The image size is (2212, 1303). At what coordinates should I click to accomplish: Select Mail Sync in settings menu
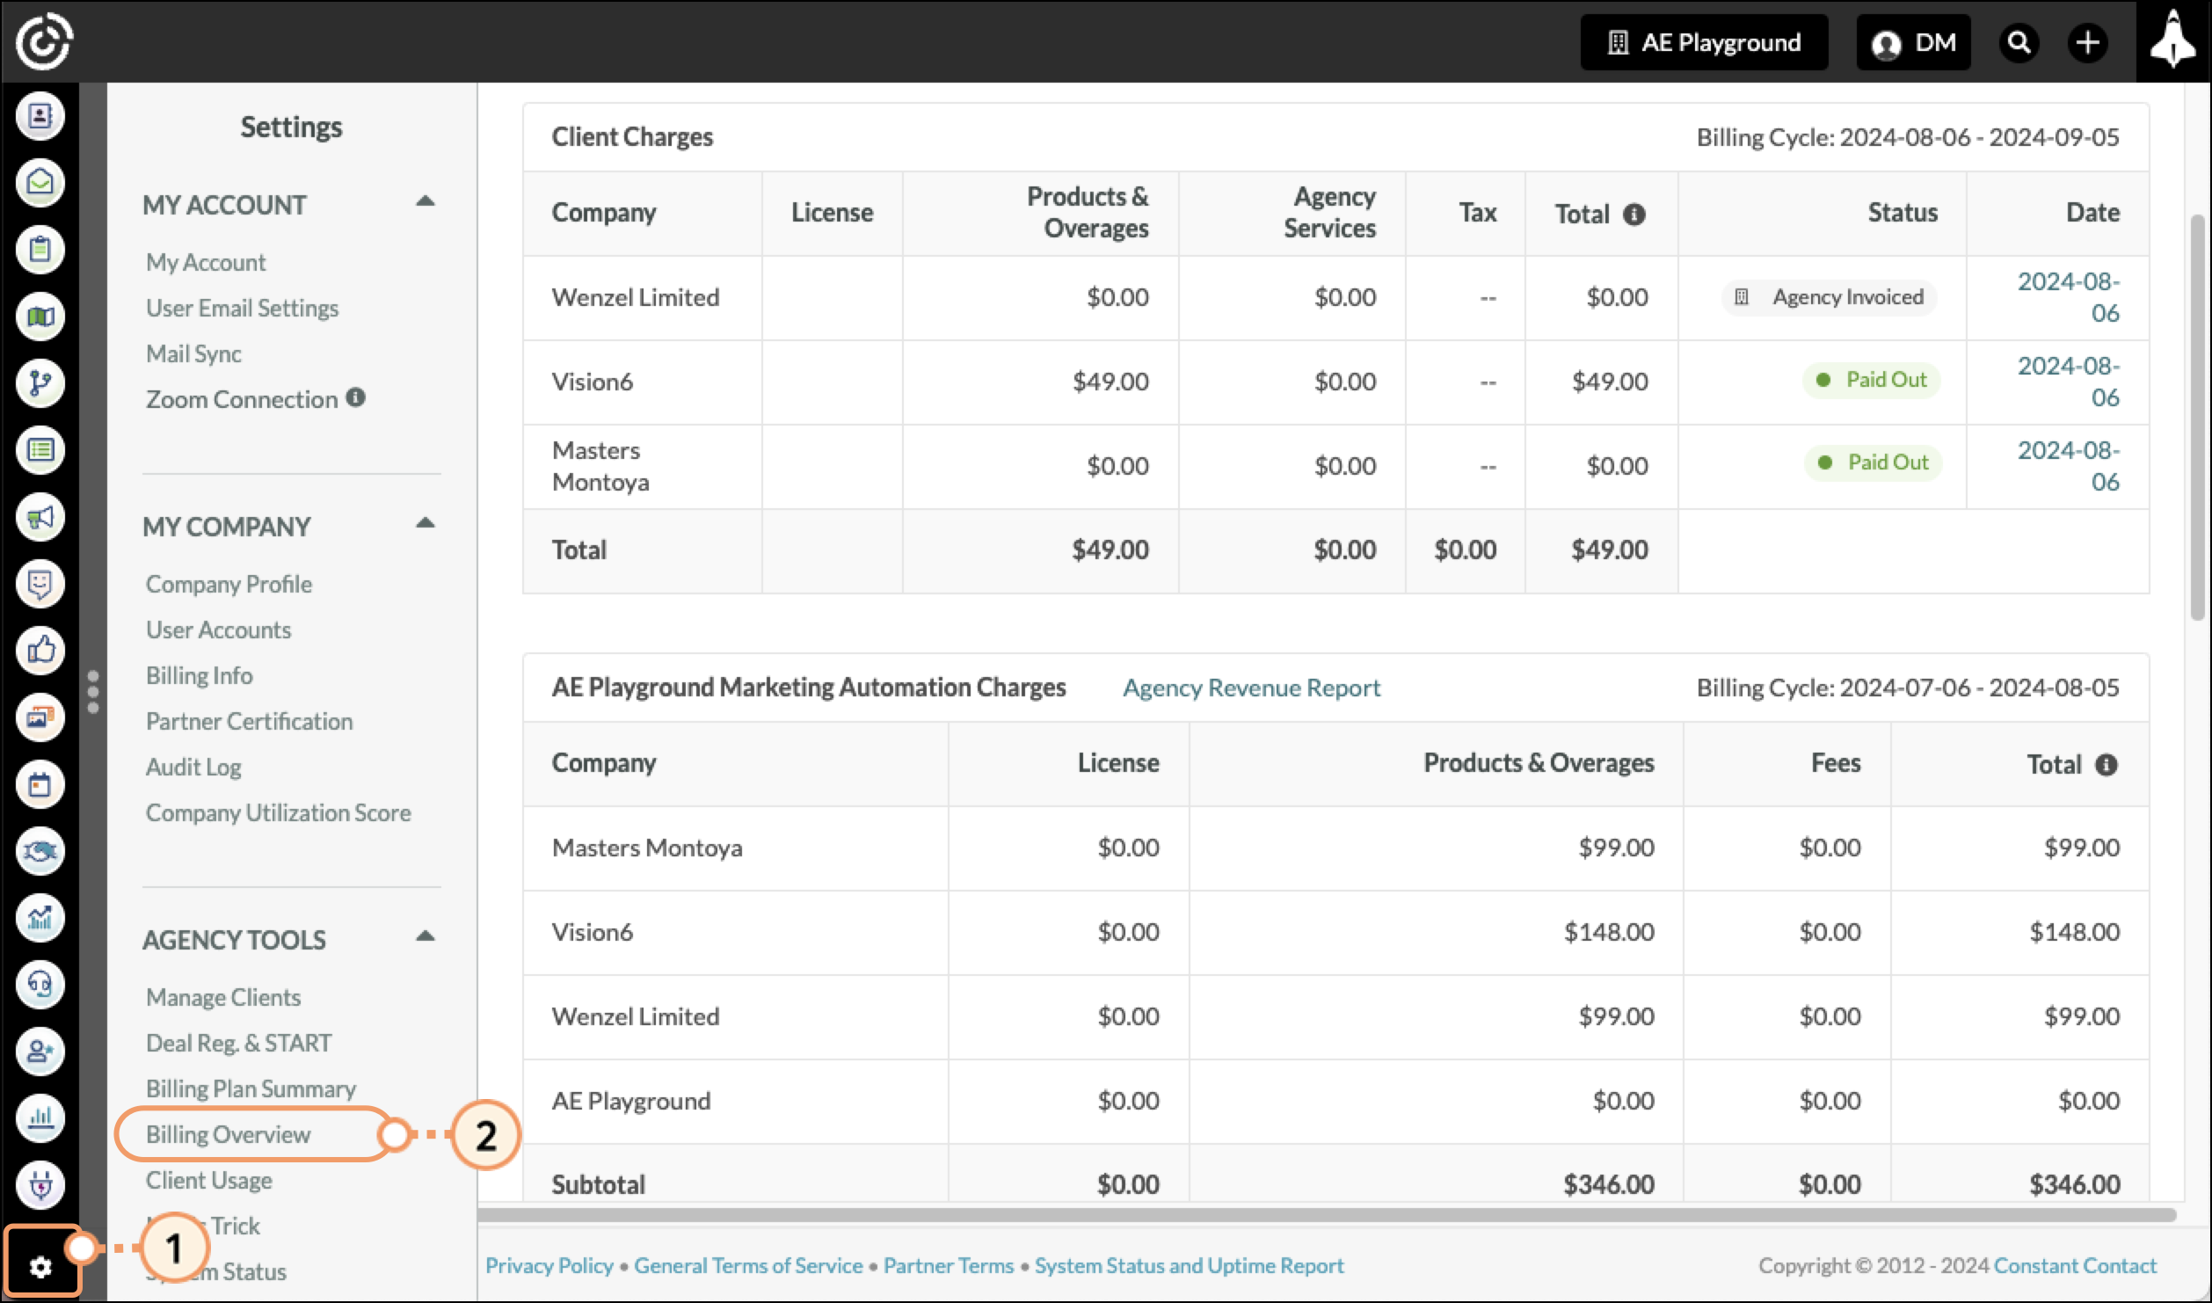193,353
